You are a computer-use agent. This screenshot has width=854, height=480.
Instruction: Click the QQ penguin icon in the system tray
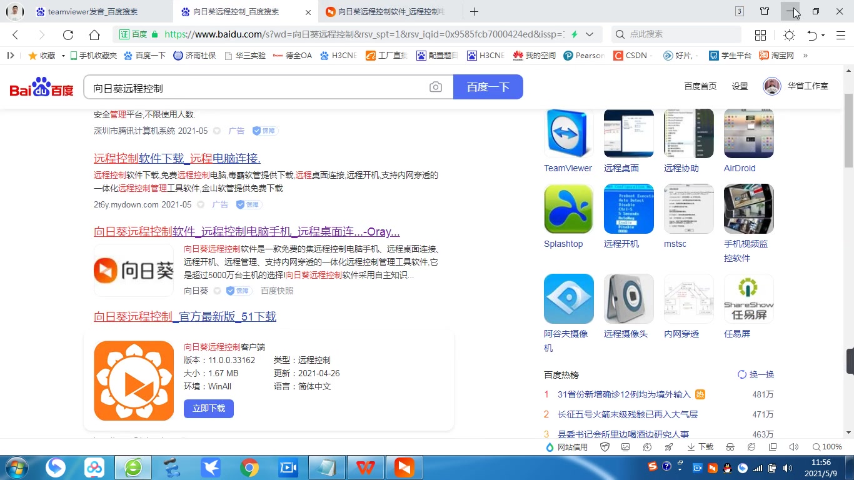point(728,467)
